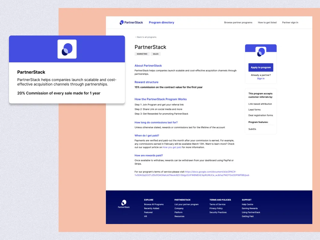Click How long do commissions last for heading
This screenshot has width=320, height=240.
[156, 123]
